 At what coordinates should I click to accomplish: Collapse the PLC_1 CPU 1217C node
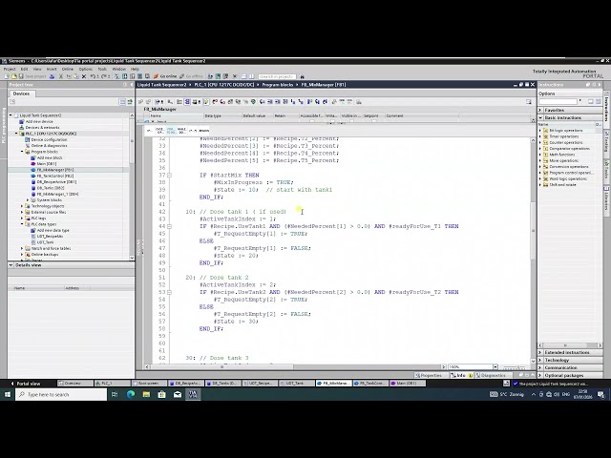pyautogui.click(x=16, y=134)
